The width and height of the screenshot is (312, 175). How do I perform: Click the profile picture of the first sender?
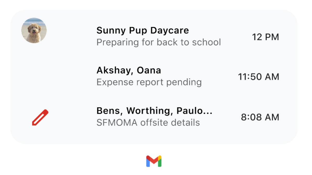[34, 30]
